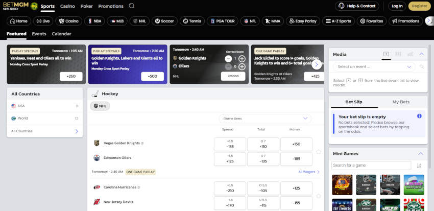Switch to the Sports top tab
Screen dimensions: 434x211
click(x=47, y=6)
